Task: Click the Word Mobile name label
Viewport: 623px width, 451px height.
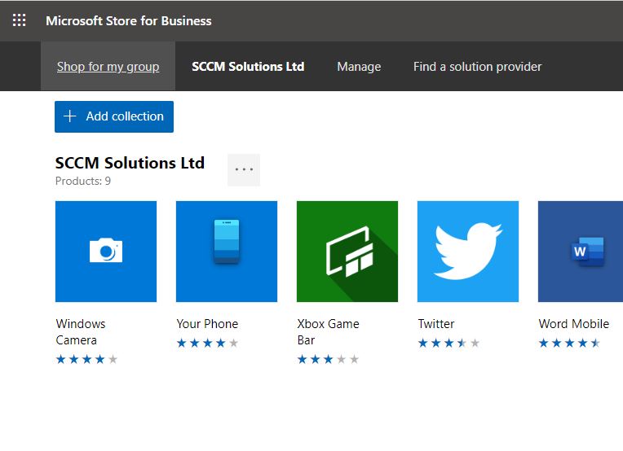Action: click(573, 323)
